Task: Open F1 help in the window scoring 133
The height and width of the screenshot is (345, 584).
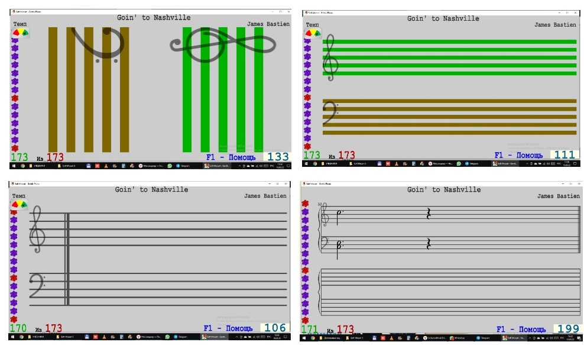Action: tap(231, 157)
